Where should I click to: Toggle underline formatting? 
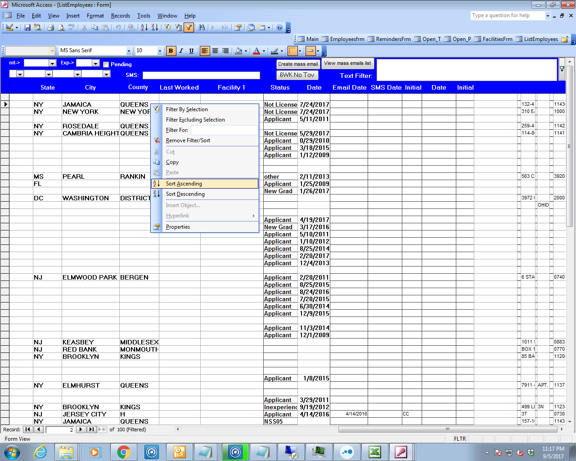192,51
